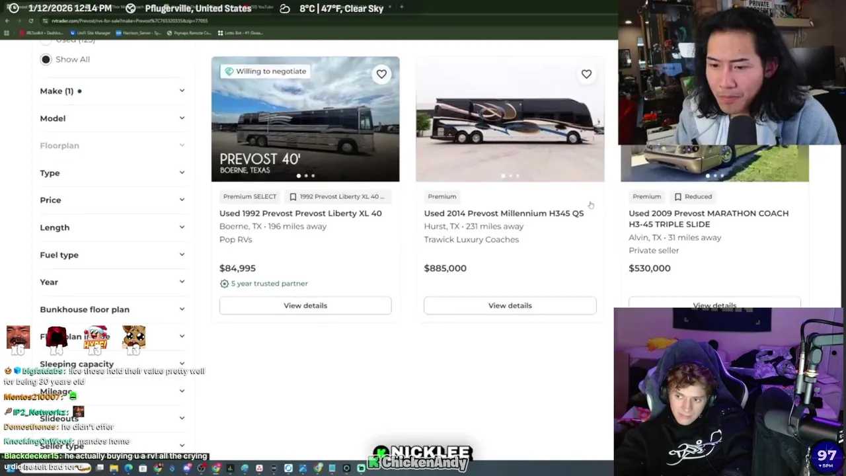This screenshot has width=846, height=476.
Task: Open site info icon in address bar
Action: (x=45, y=20)
